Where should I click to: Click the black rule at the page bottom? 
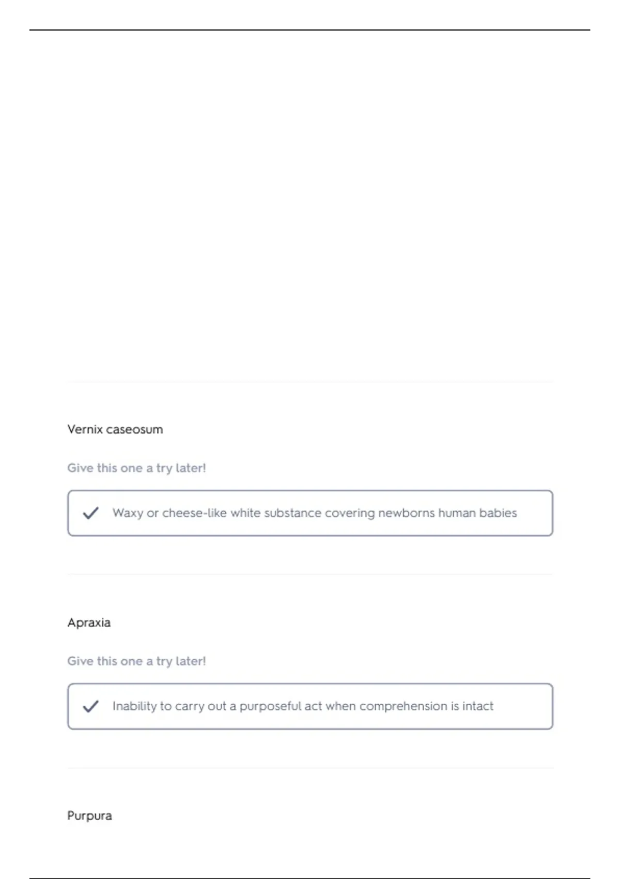point(310,878)
